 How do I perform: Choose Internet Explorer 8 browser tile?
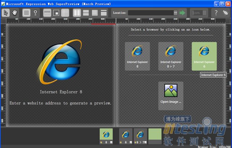coord(137,56)
